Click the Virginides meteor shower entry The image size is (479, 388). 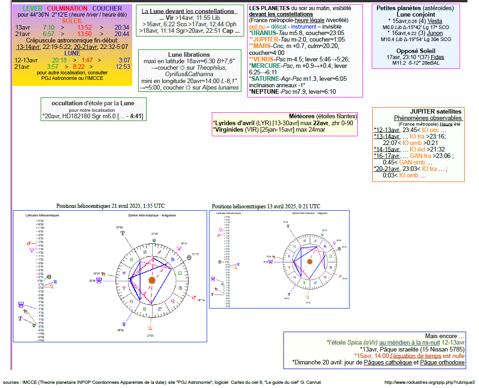[x=269, y=129]
